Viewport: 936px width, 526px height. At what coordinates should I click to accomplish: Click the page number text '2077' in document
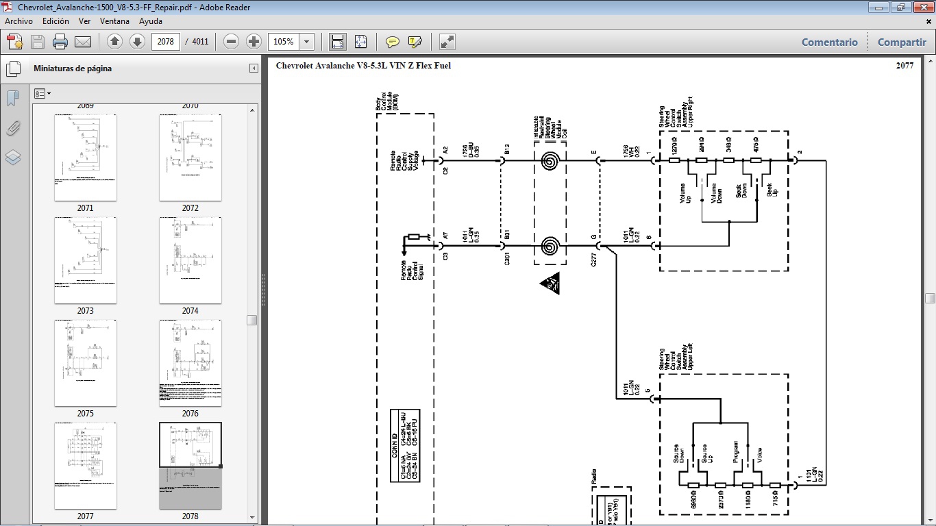pos(904,66)
